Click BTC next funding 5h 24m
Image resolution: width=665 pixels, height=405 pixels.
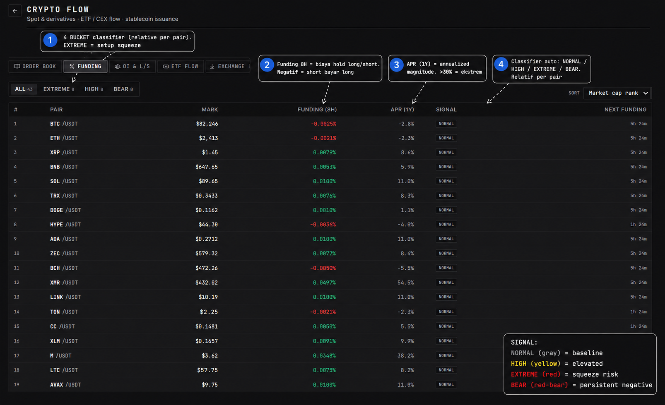(638, 124)
